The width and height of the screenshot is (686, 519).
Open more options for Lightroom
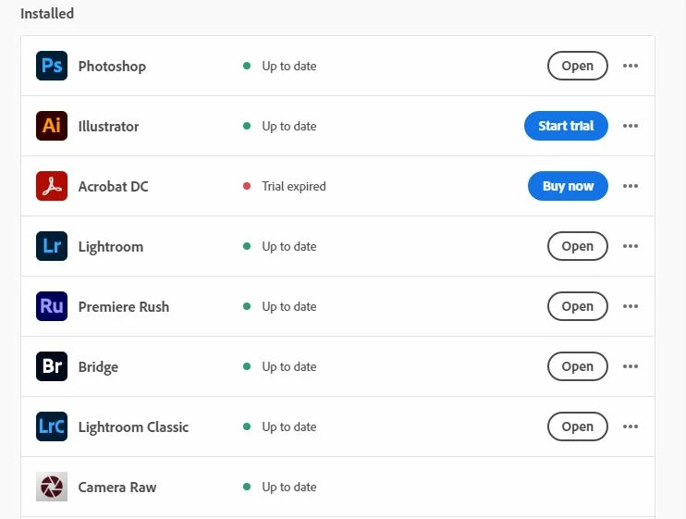coord(631,246)
